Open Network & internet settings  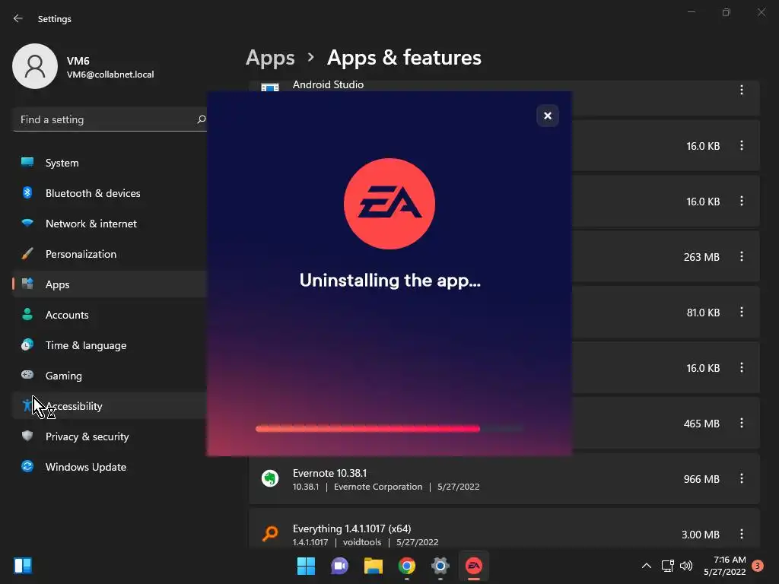(110, 224)
